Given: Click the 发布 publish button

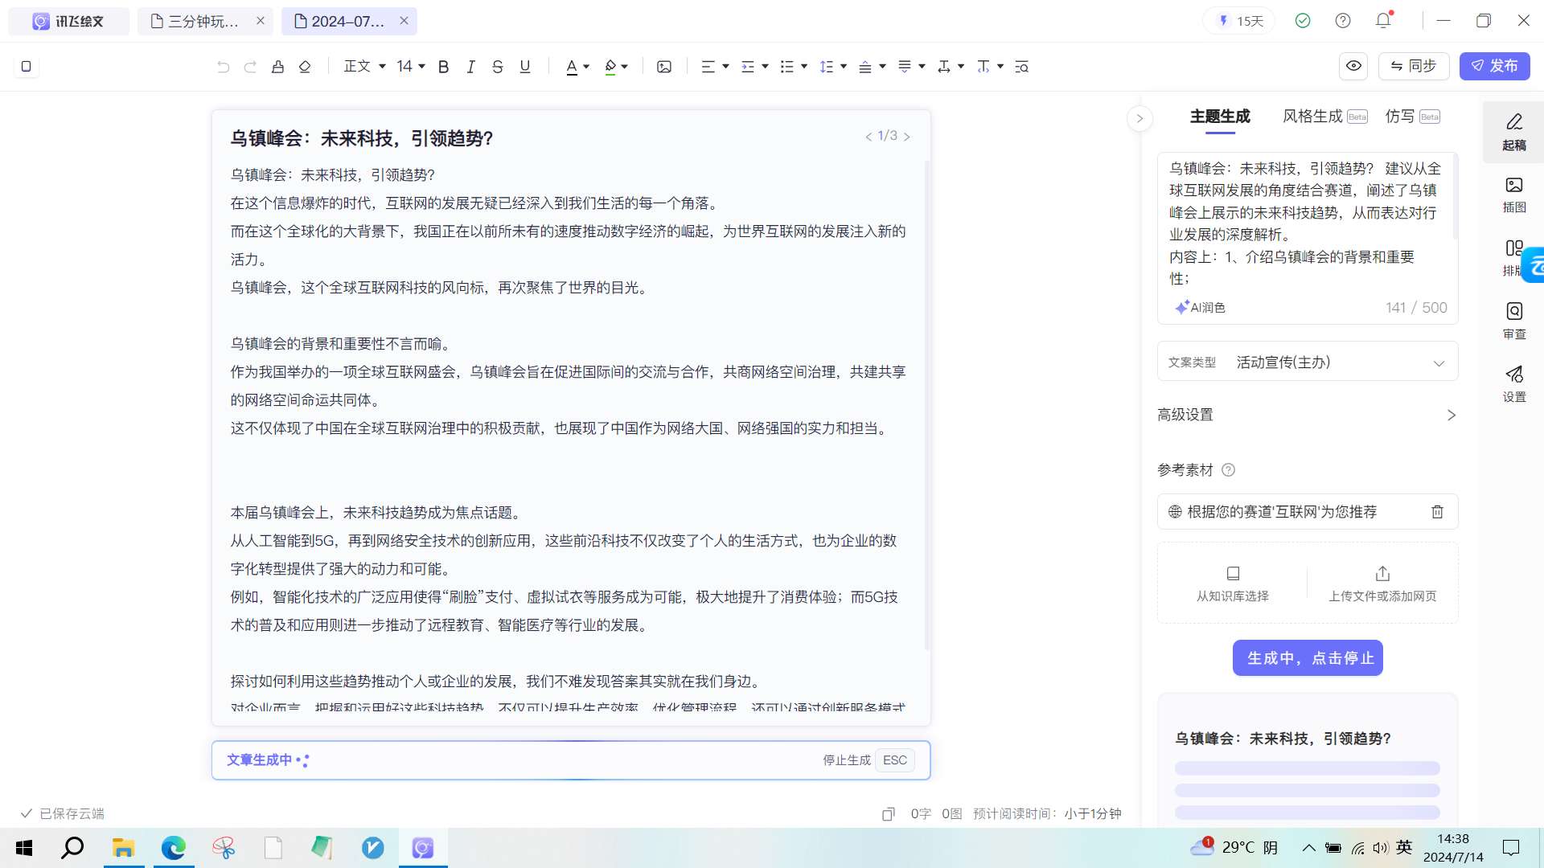Looking at the screenshot, I should (x=1494, y=66).
